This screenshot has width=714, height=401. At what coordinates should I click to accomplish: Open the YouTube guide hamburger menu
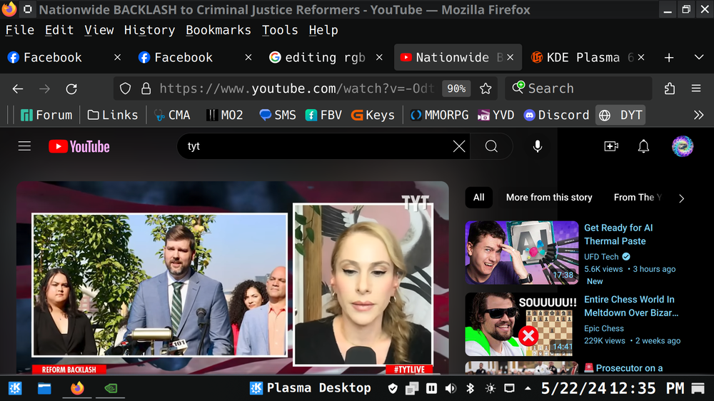[x=24, y=146]
